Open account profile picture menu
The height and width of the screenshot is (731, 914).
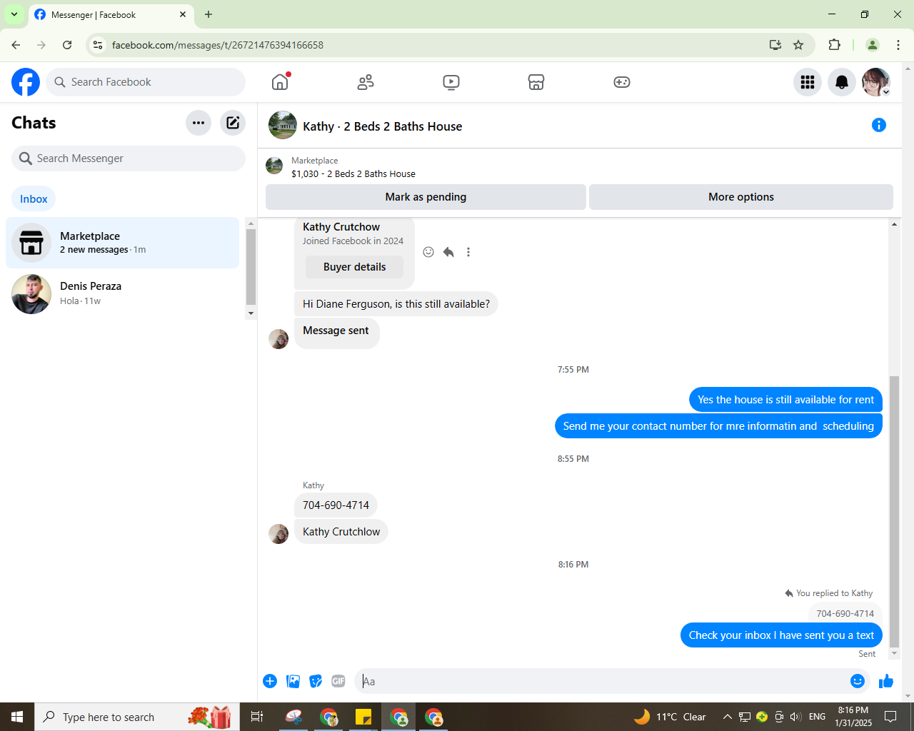876,82
